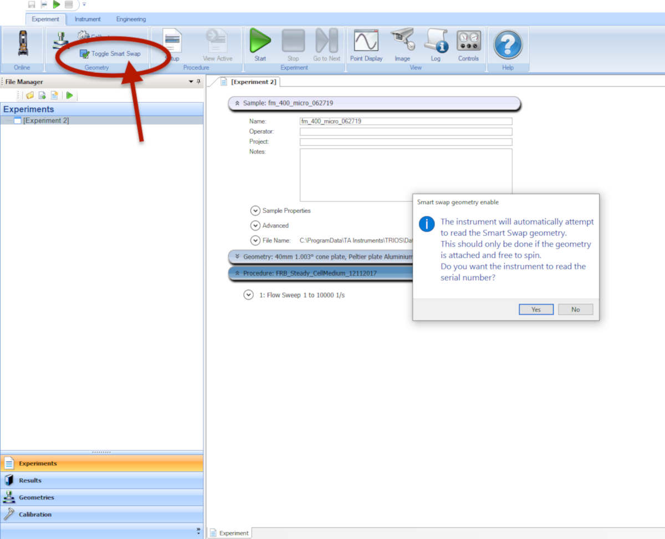Select [Experiment 2] in Experiments tree
Image resolution: width=665 pixels, height=539 pixels.
click(x=46, y=120)
